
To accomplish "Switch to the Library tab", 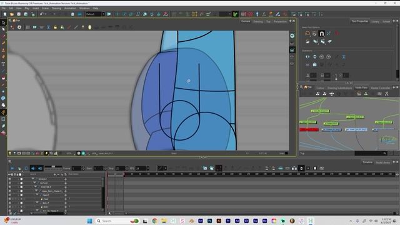I will click(x=375, y=21).
